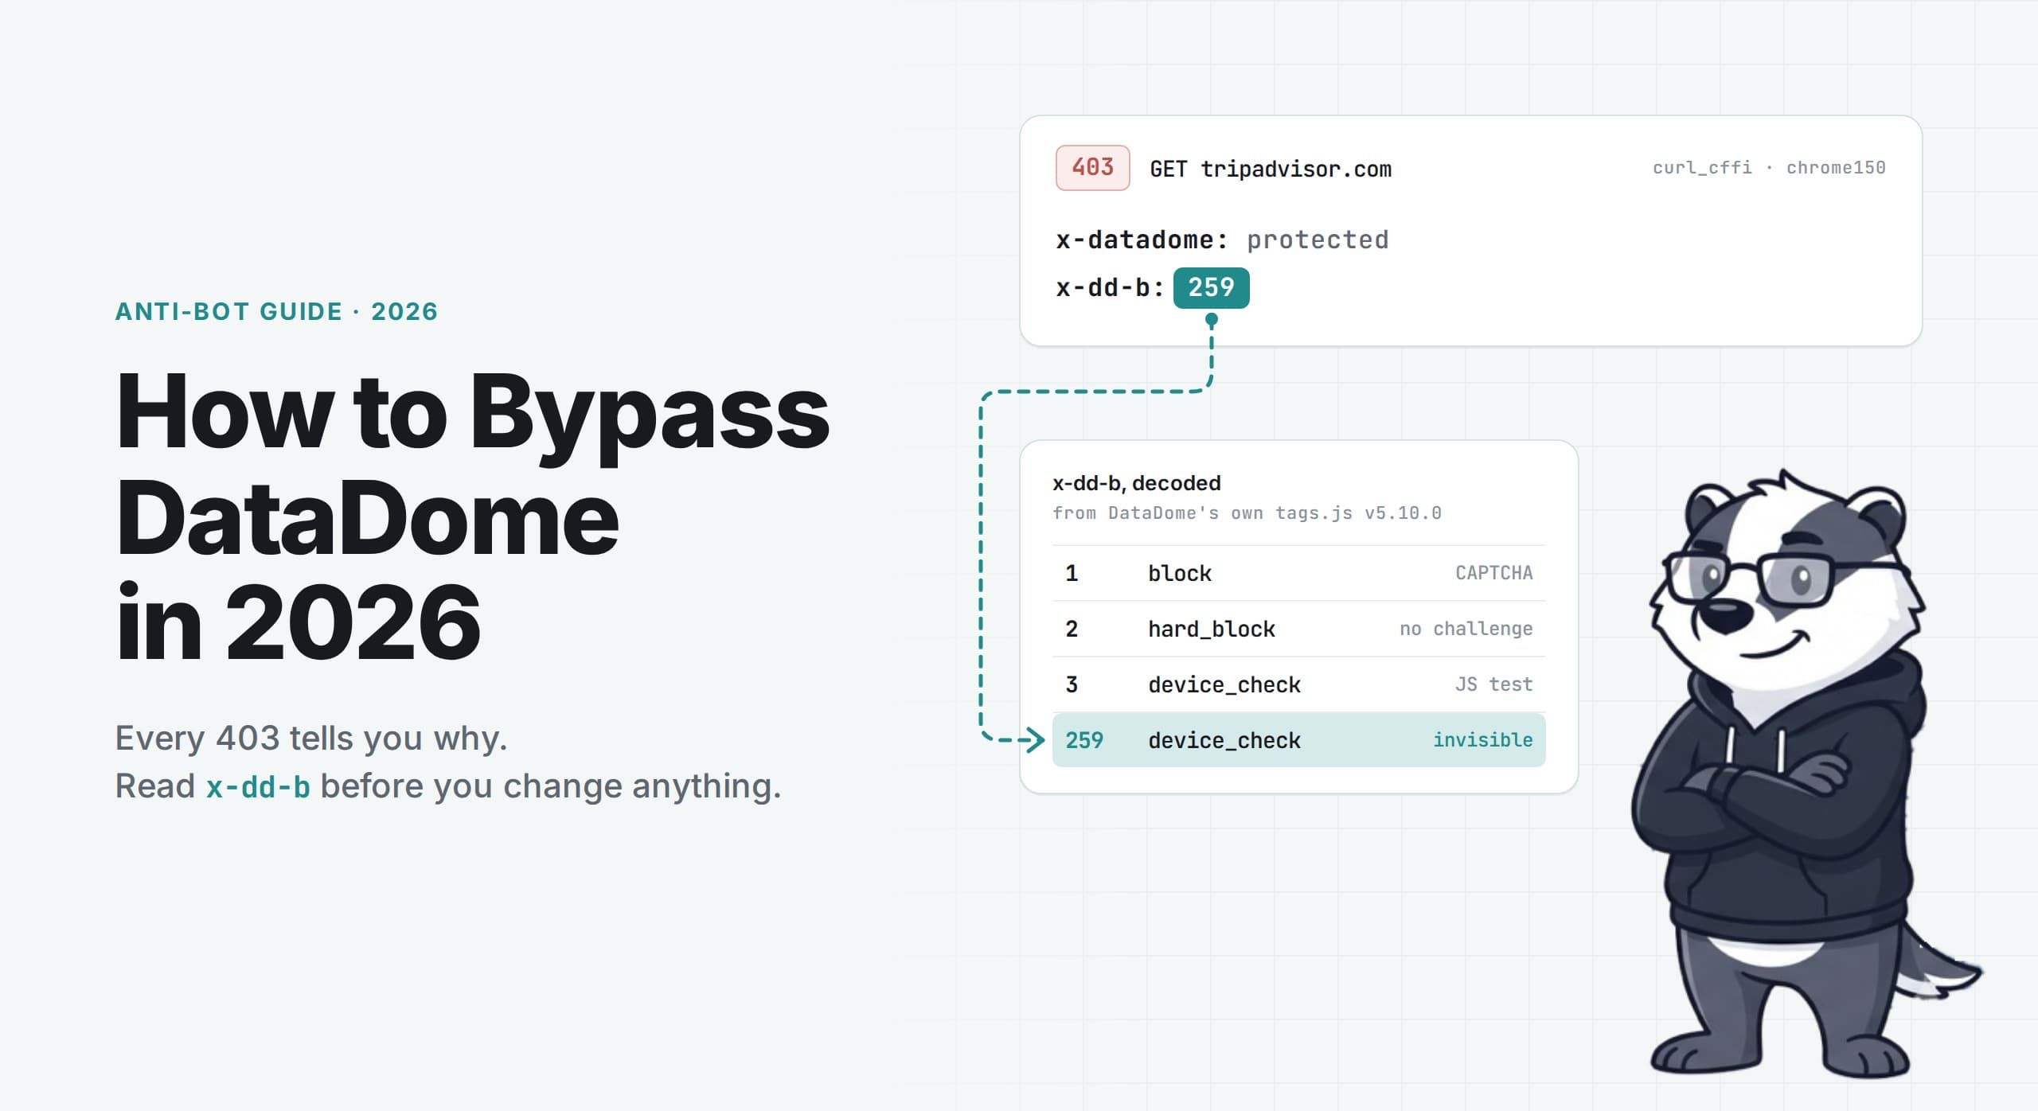Image resolution: width=2038 pixels, height=1111 pixels.
Task: Click the teal 259 code in highlighted row
Action: click(x=1084, y=740)
